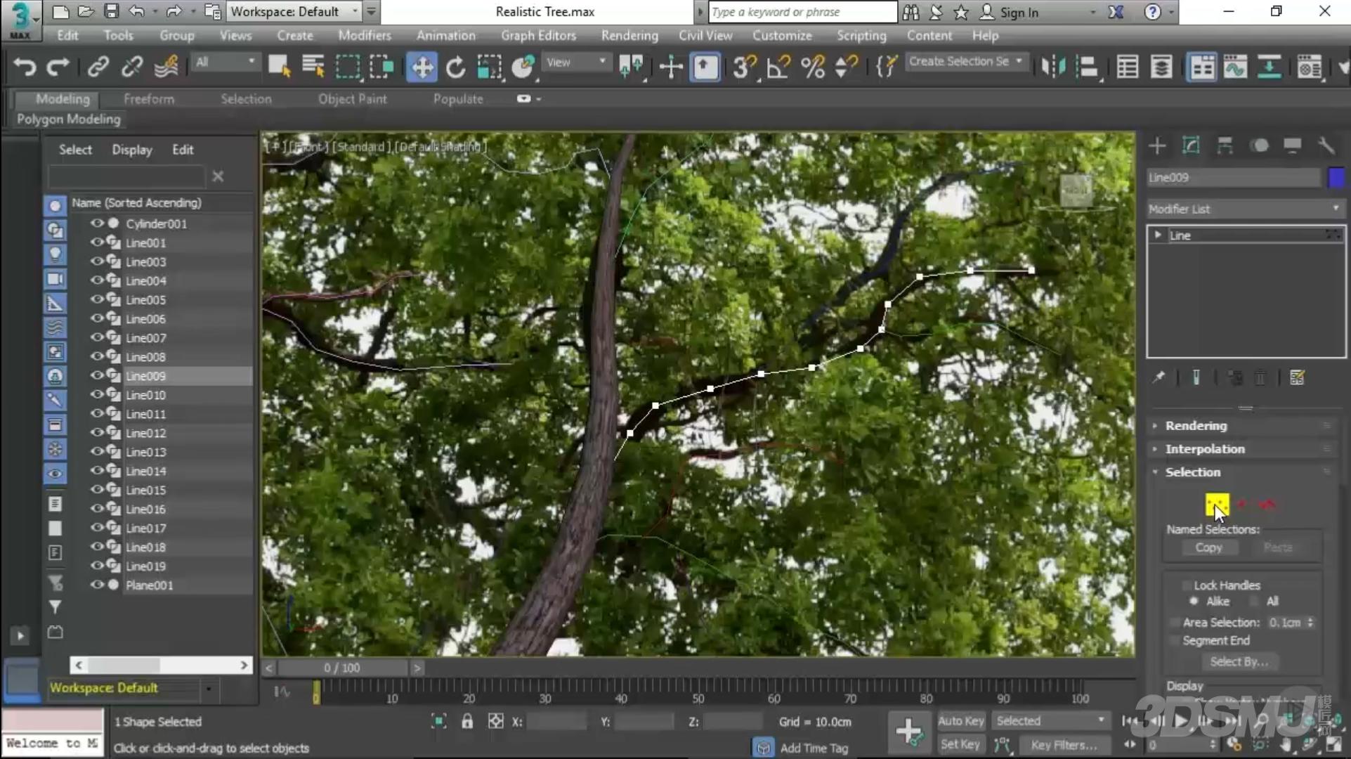1351x759 pixels.
Task: Click the Pin Stack icon
Action: pyautogui.click(x=1159, y=377)
